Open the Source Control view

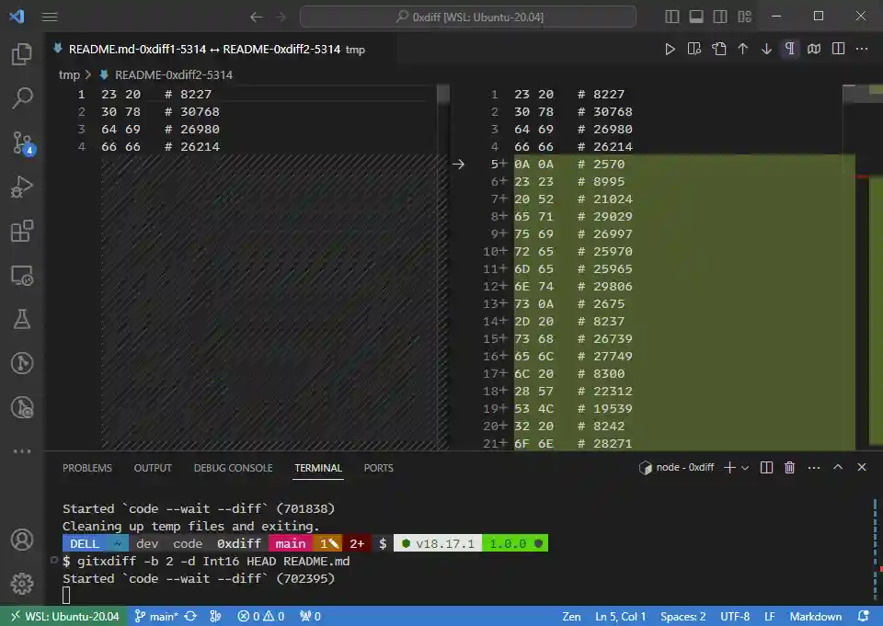[x=22, y=142]
